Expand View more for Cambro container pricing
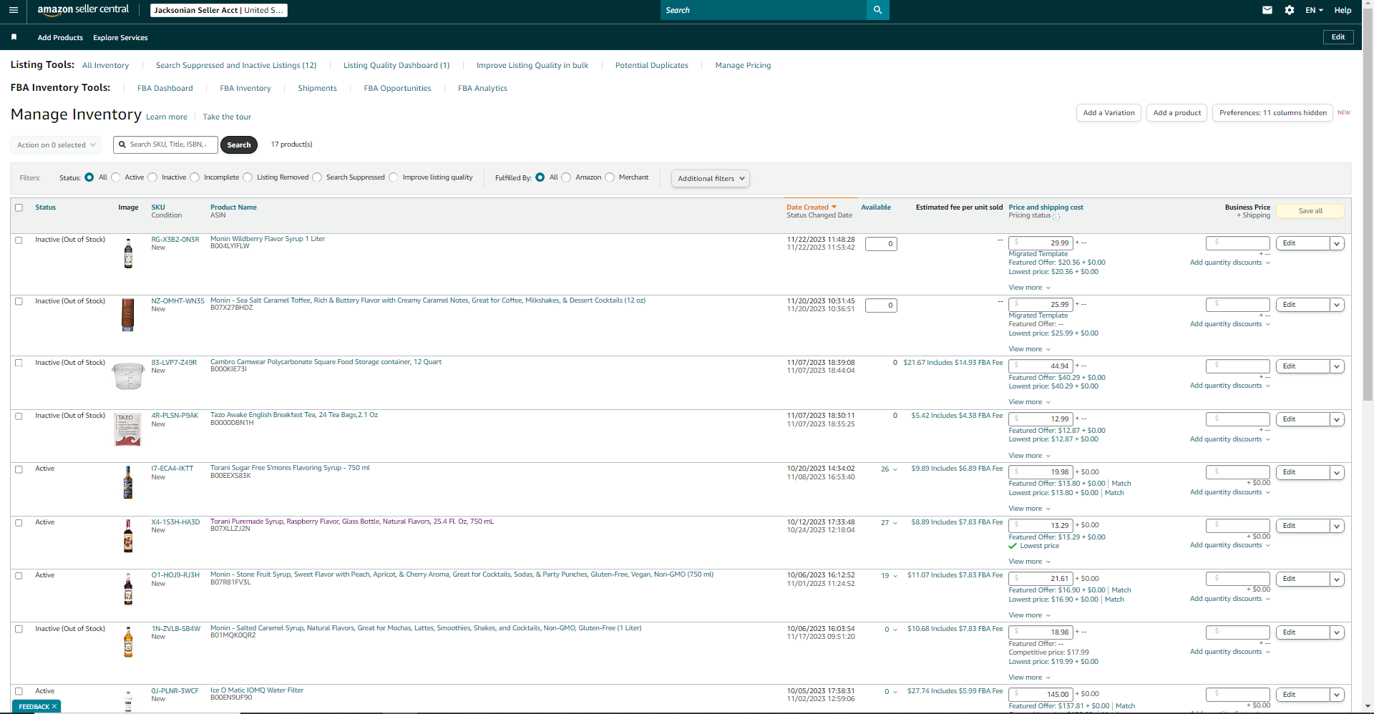 point(1030,402)
